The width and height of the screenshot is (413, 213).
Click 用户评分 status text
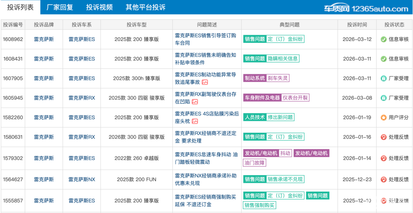point(398,117)
